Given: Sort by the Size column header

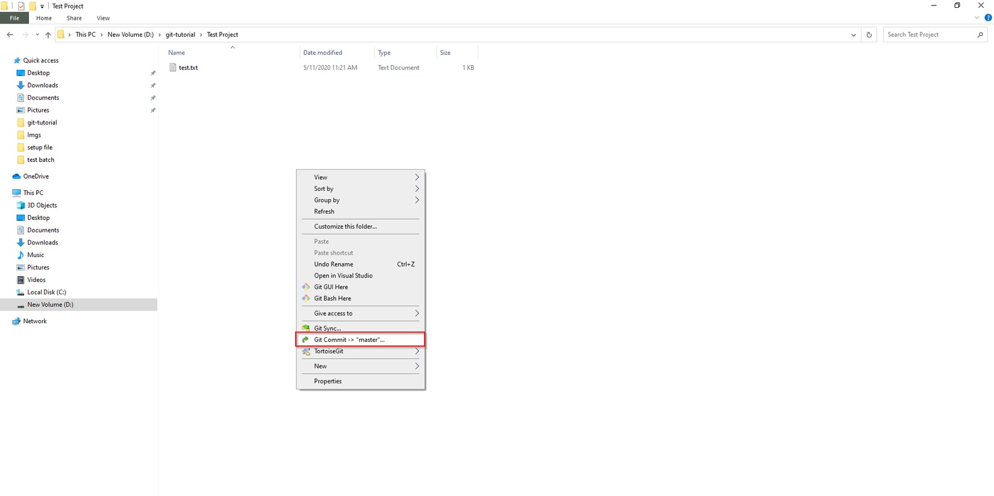Looking at the screenshot, I should point(457,53).
